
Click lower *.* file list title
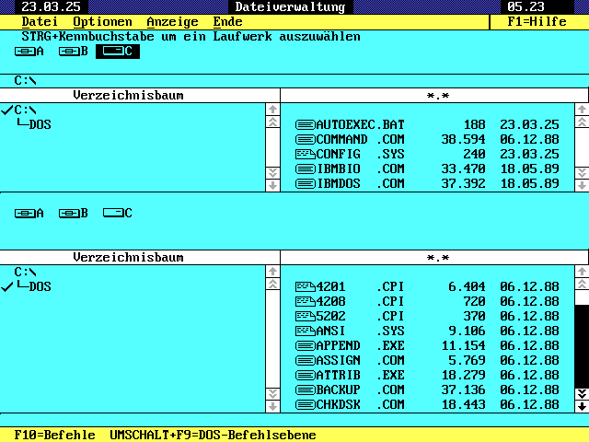pyautogui.click(x=438, y=258)
